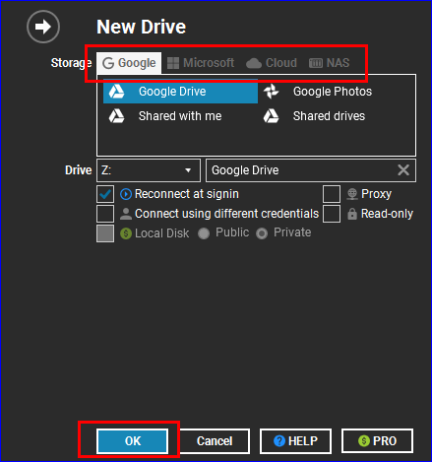Click the green dollar Local Disk icon
432x462 pixels.
pyautogui.click(x=126, y=233)
